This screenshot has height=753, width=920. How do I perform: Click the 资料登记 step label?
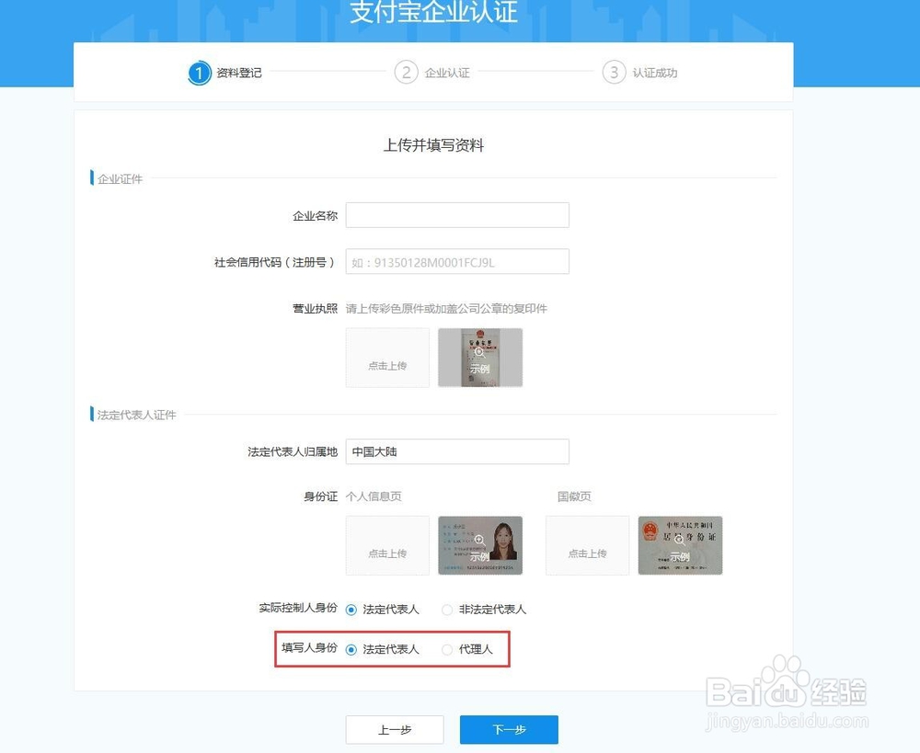pyautogui.click(x=239, y=73)
